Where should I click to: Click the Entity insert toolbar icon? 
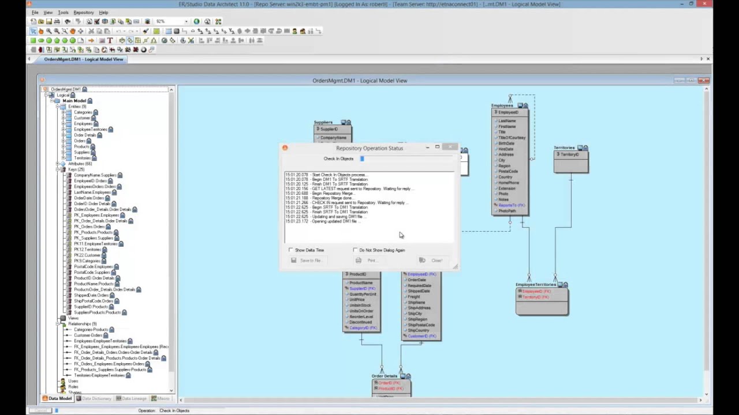pos(169,31)
